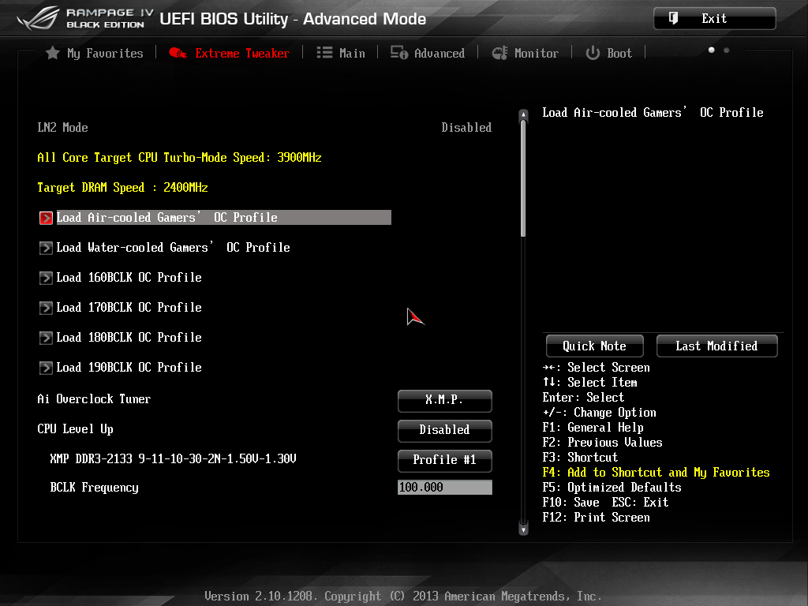Click the Monitor tab's gauge icon
Viewport: 808px width, 606px height.
499,53
